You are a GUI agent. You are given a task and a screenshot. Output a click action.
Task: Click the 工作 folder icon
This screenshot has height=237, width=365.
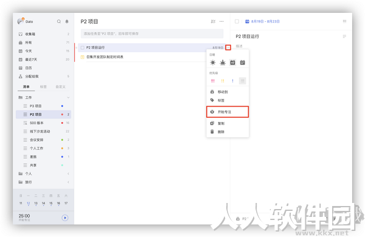[21, 97]
